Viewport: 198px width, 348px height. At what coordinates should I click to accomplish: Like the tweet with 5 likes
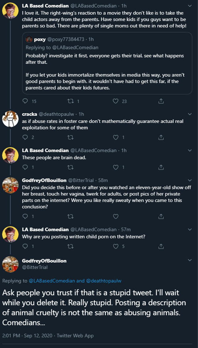(x=116, y=246)
